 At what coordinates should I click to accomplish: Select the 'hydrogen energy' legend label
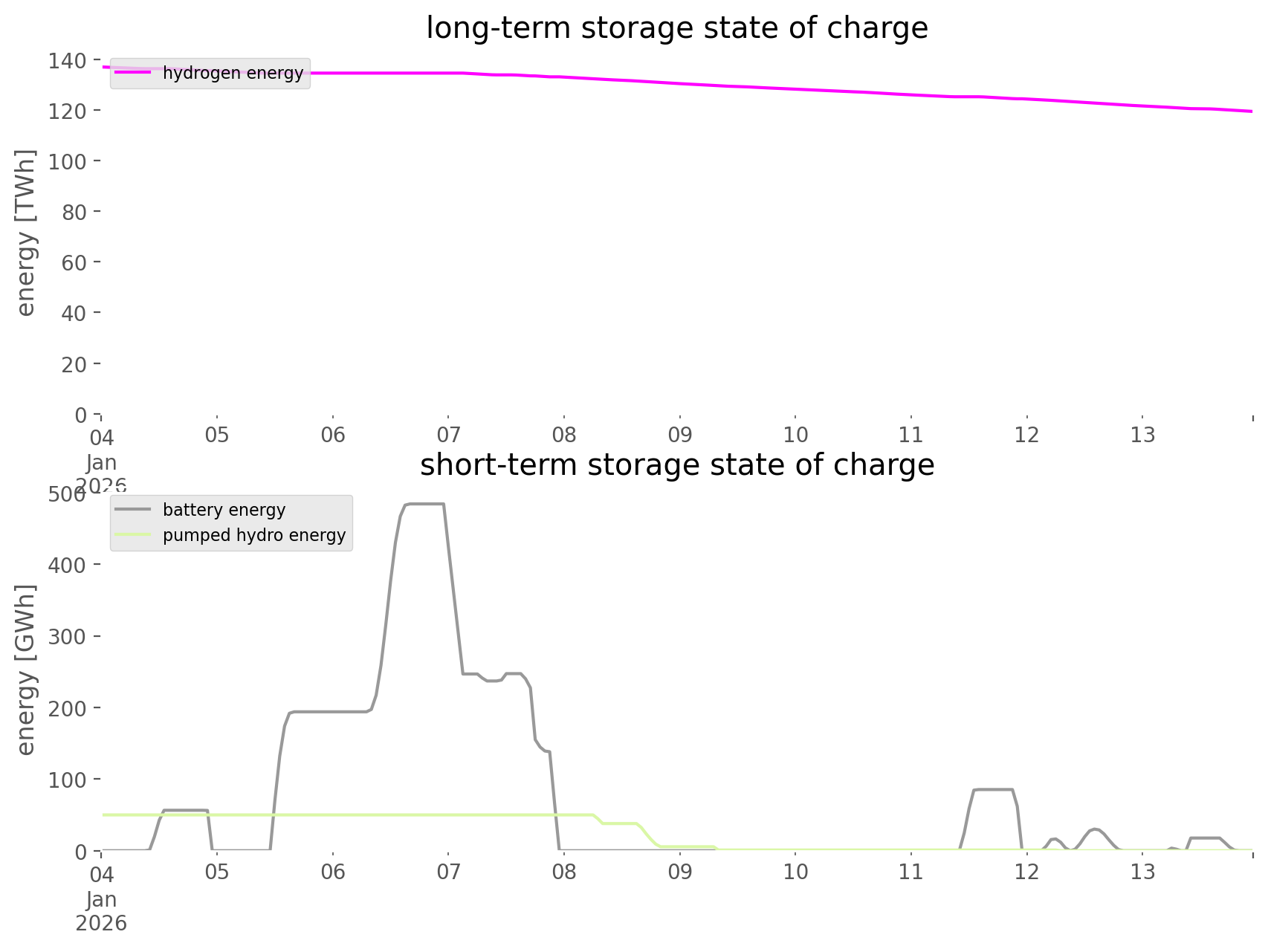tap(233, 73)
